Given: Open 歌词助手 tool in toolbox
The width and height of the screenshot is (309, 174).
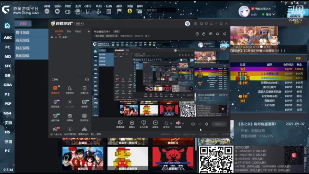Looking at the screenshot, I should pos(84,118).
